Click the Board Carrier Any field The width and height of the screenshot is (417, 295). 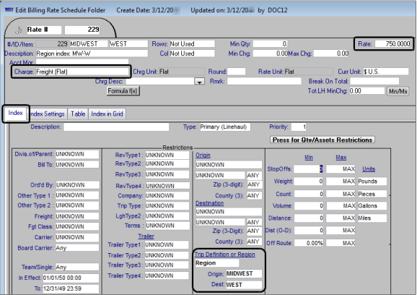click(77, 248)
